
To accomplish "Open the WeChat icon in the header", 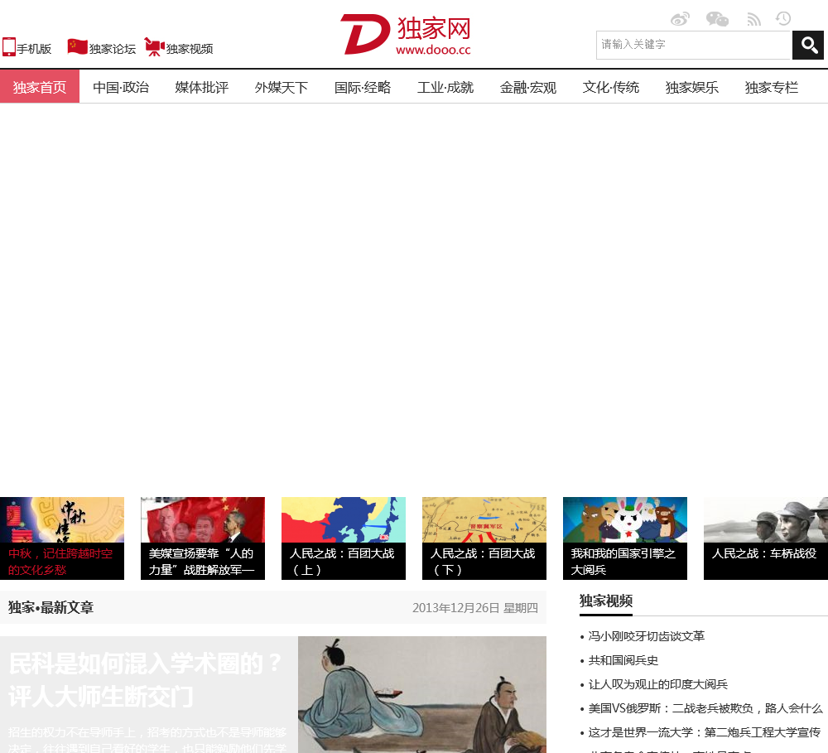I will coord(717,20).
